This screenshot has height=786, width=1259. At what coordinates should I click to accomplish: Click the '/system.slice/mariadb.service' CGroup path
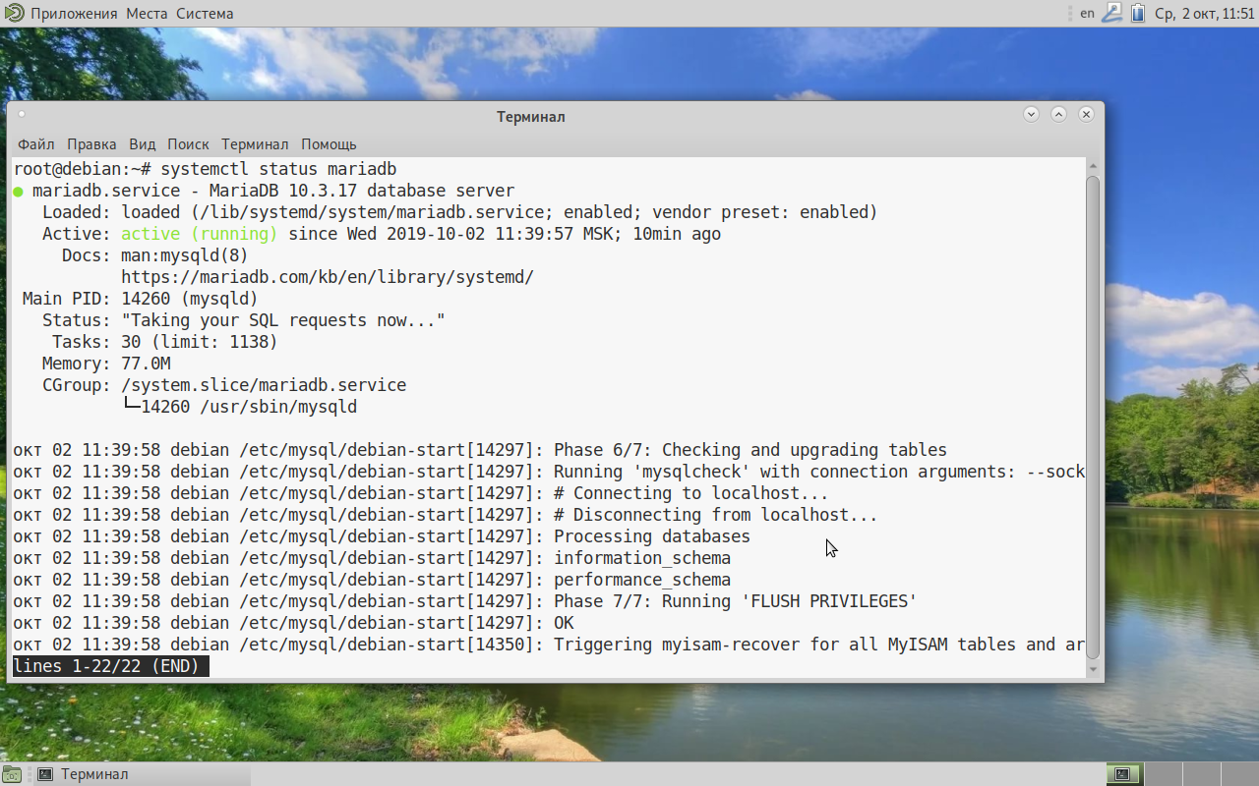(264, 385)
